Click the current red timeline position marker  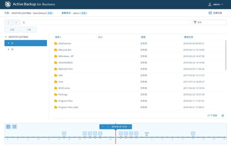point(116,137)
